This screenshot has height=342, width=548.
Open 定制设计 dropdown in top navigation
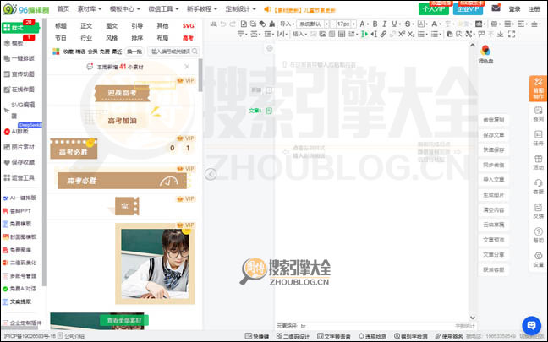240,8
